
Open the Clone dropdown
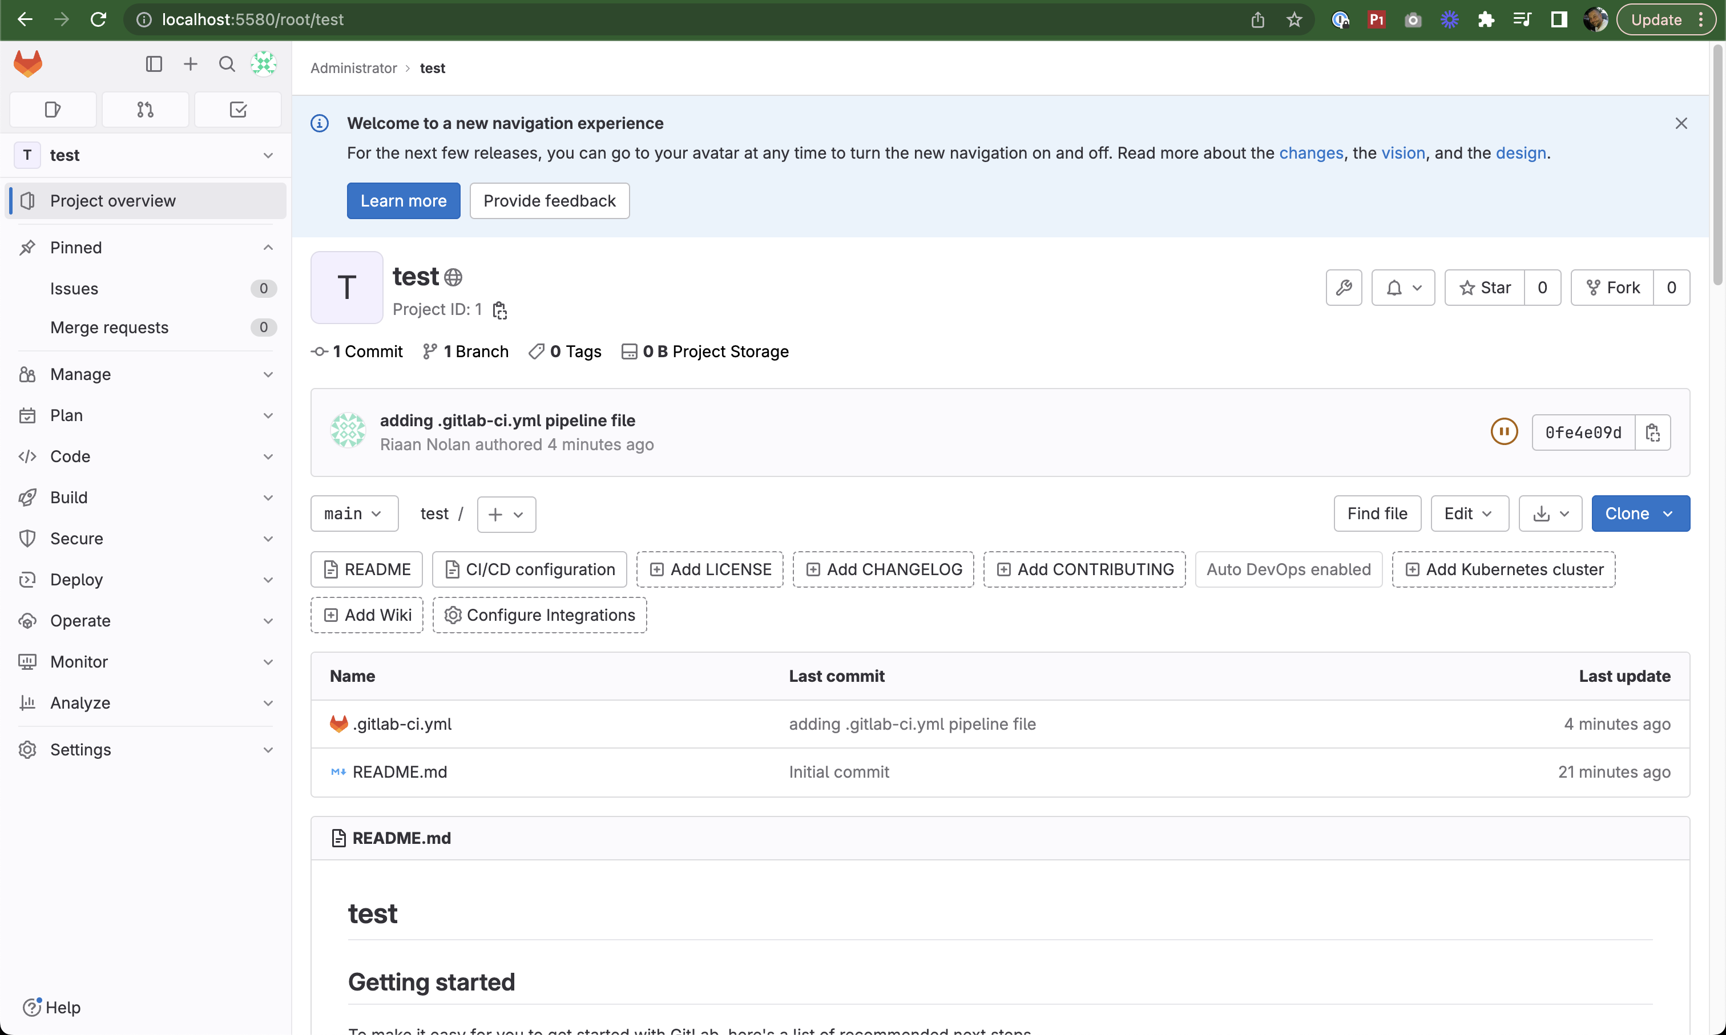click(x=1640, y=514)
